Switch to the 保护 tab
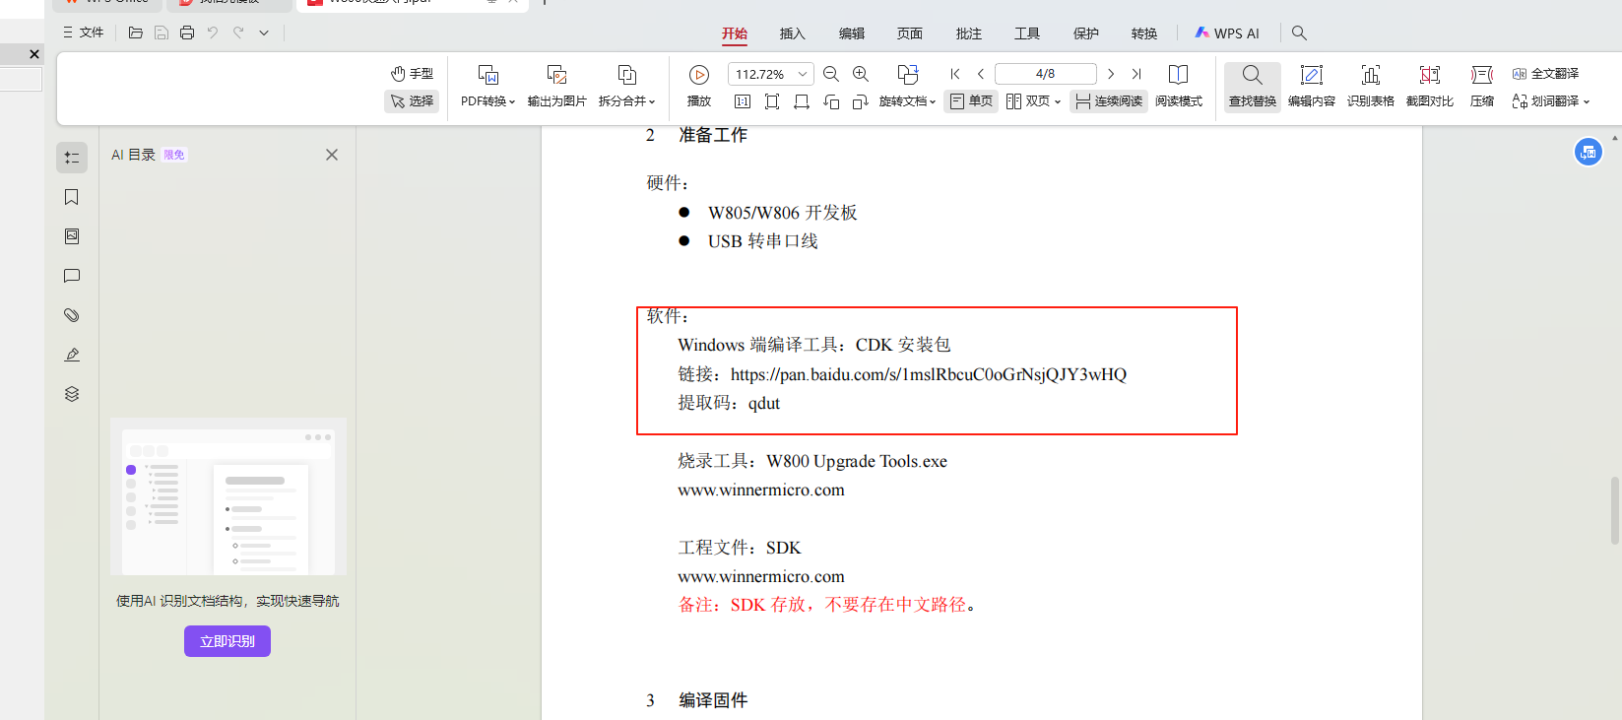This screenshot has height=720, width=1622. 1086,33
